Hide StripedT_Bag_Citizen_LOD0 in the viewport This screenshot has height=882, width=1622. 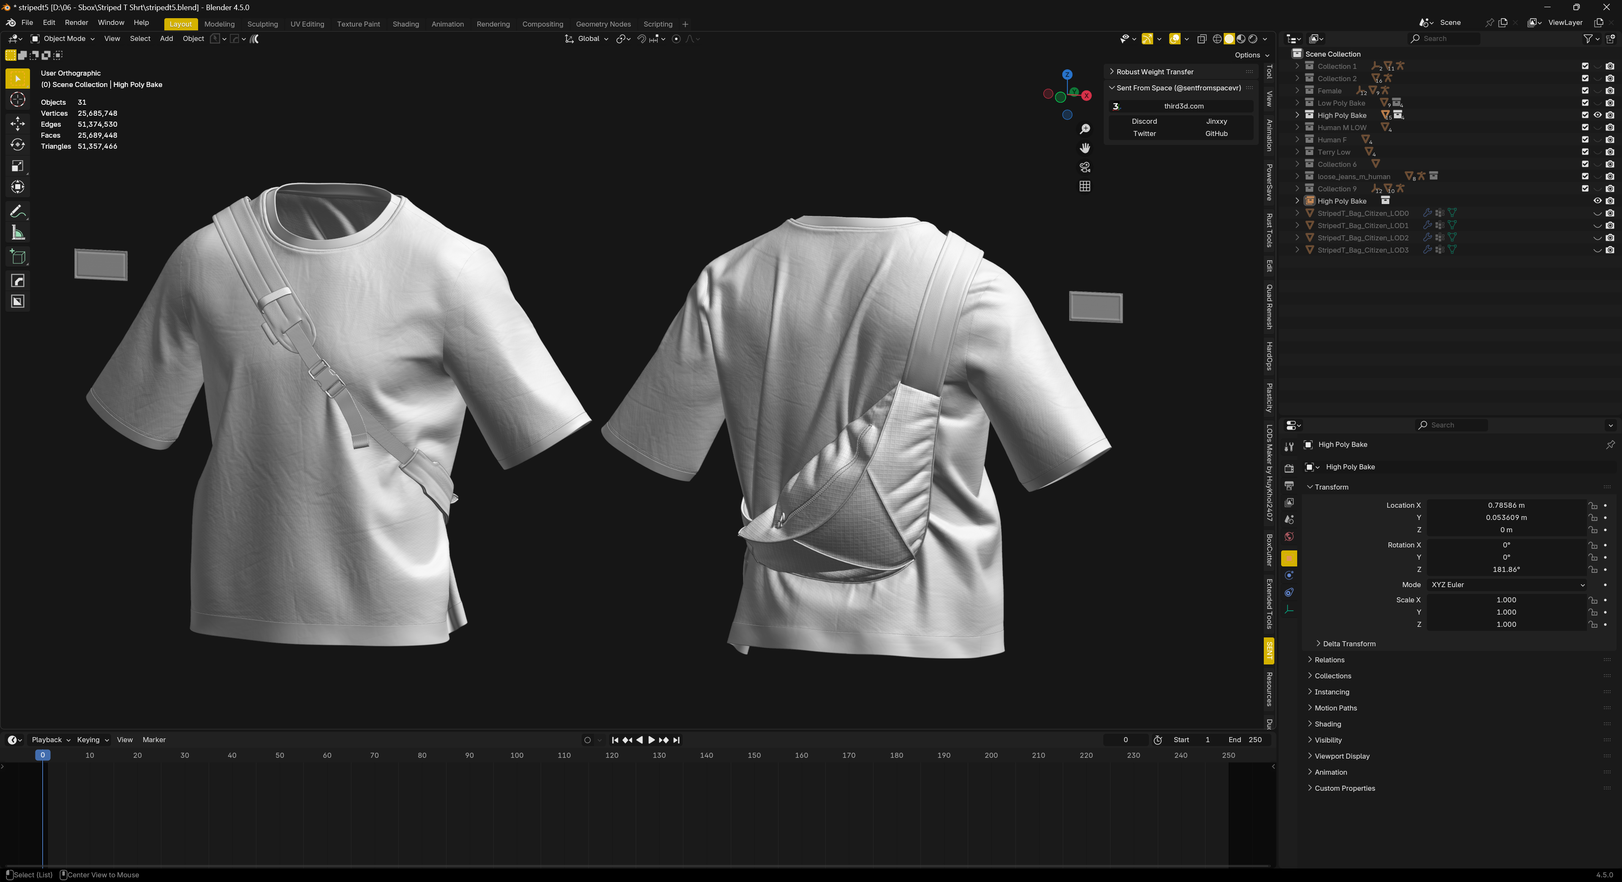point(1598,213)
